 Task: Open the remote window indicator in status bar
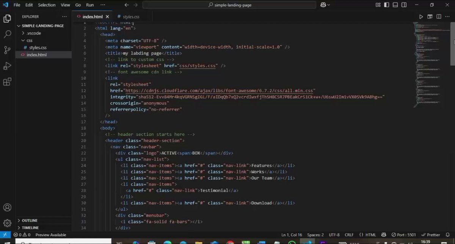(x=5, y=235)
